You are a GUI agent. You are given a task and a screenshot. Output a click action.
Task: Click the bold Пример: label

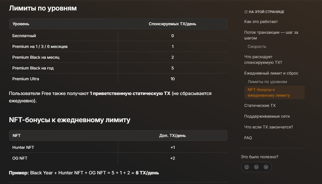(19, 173)
